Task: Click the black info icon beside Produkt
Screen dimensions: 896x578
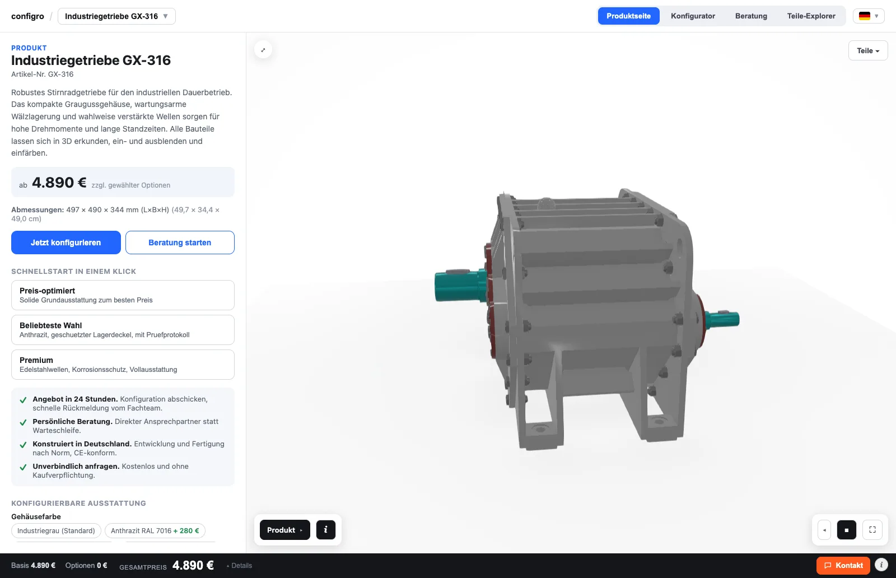Action: pyautogui.click(x=326, y=530)
